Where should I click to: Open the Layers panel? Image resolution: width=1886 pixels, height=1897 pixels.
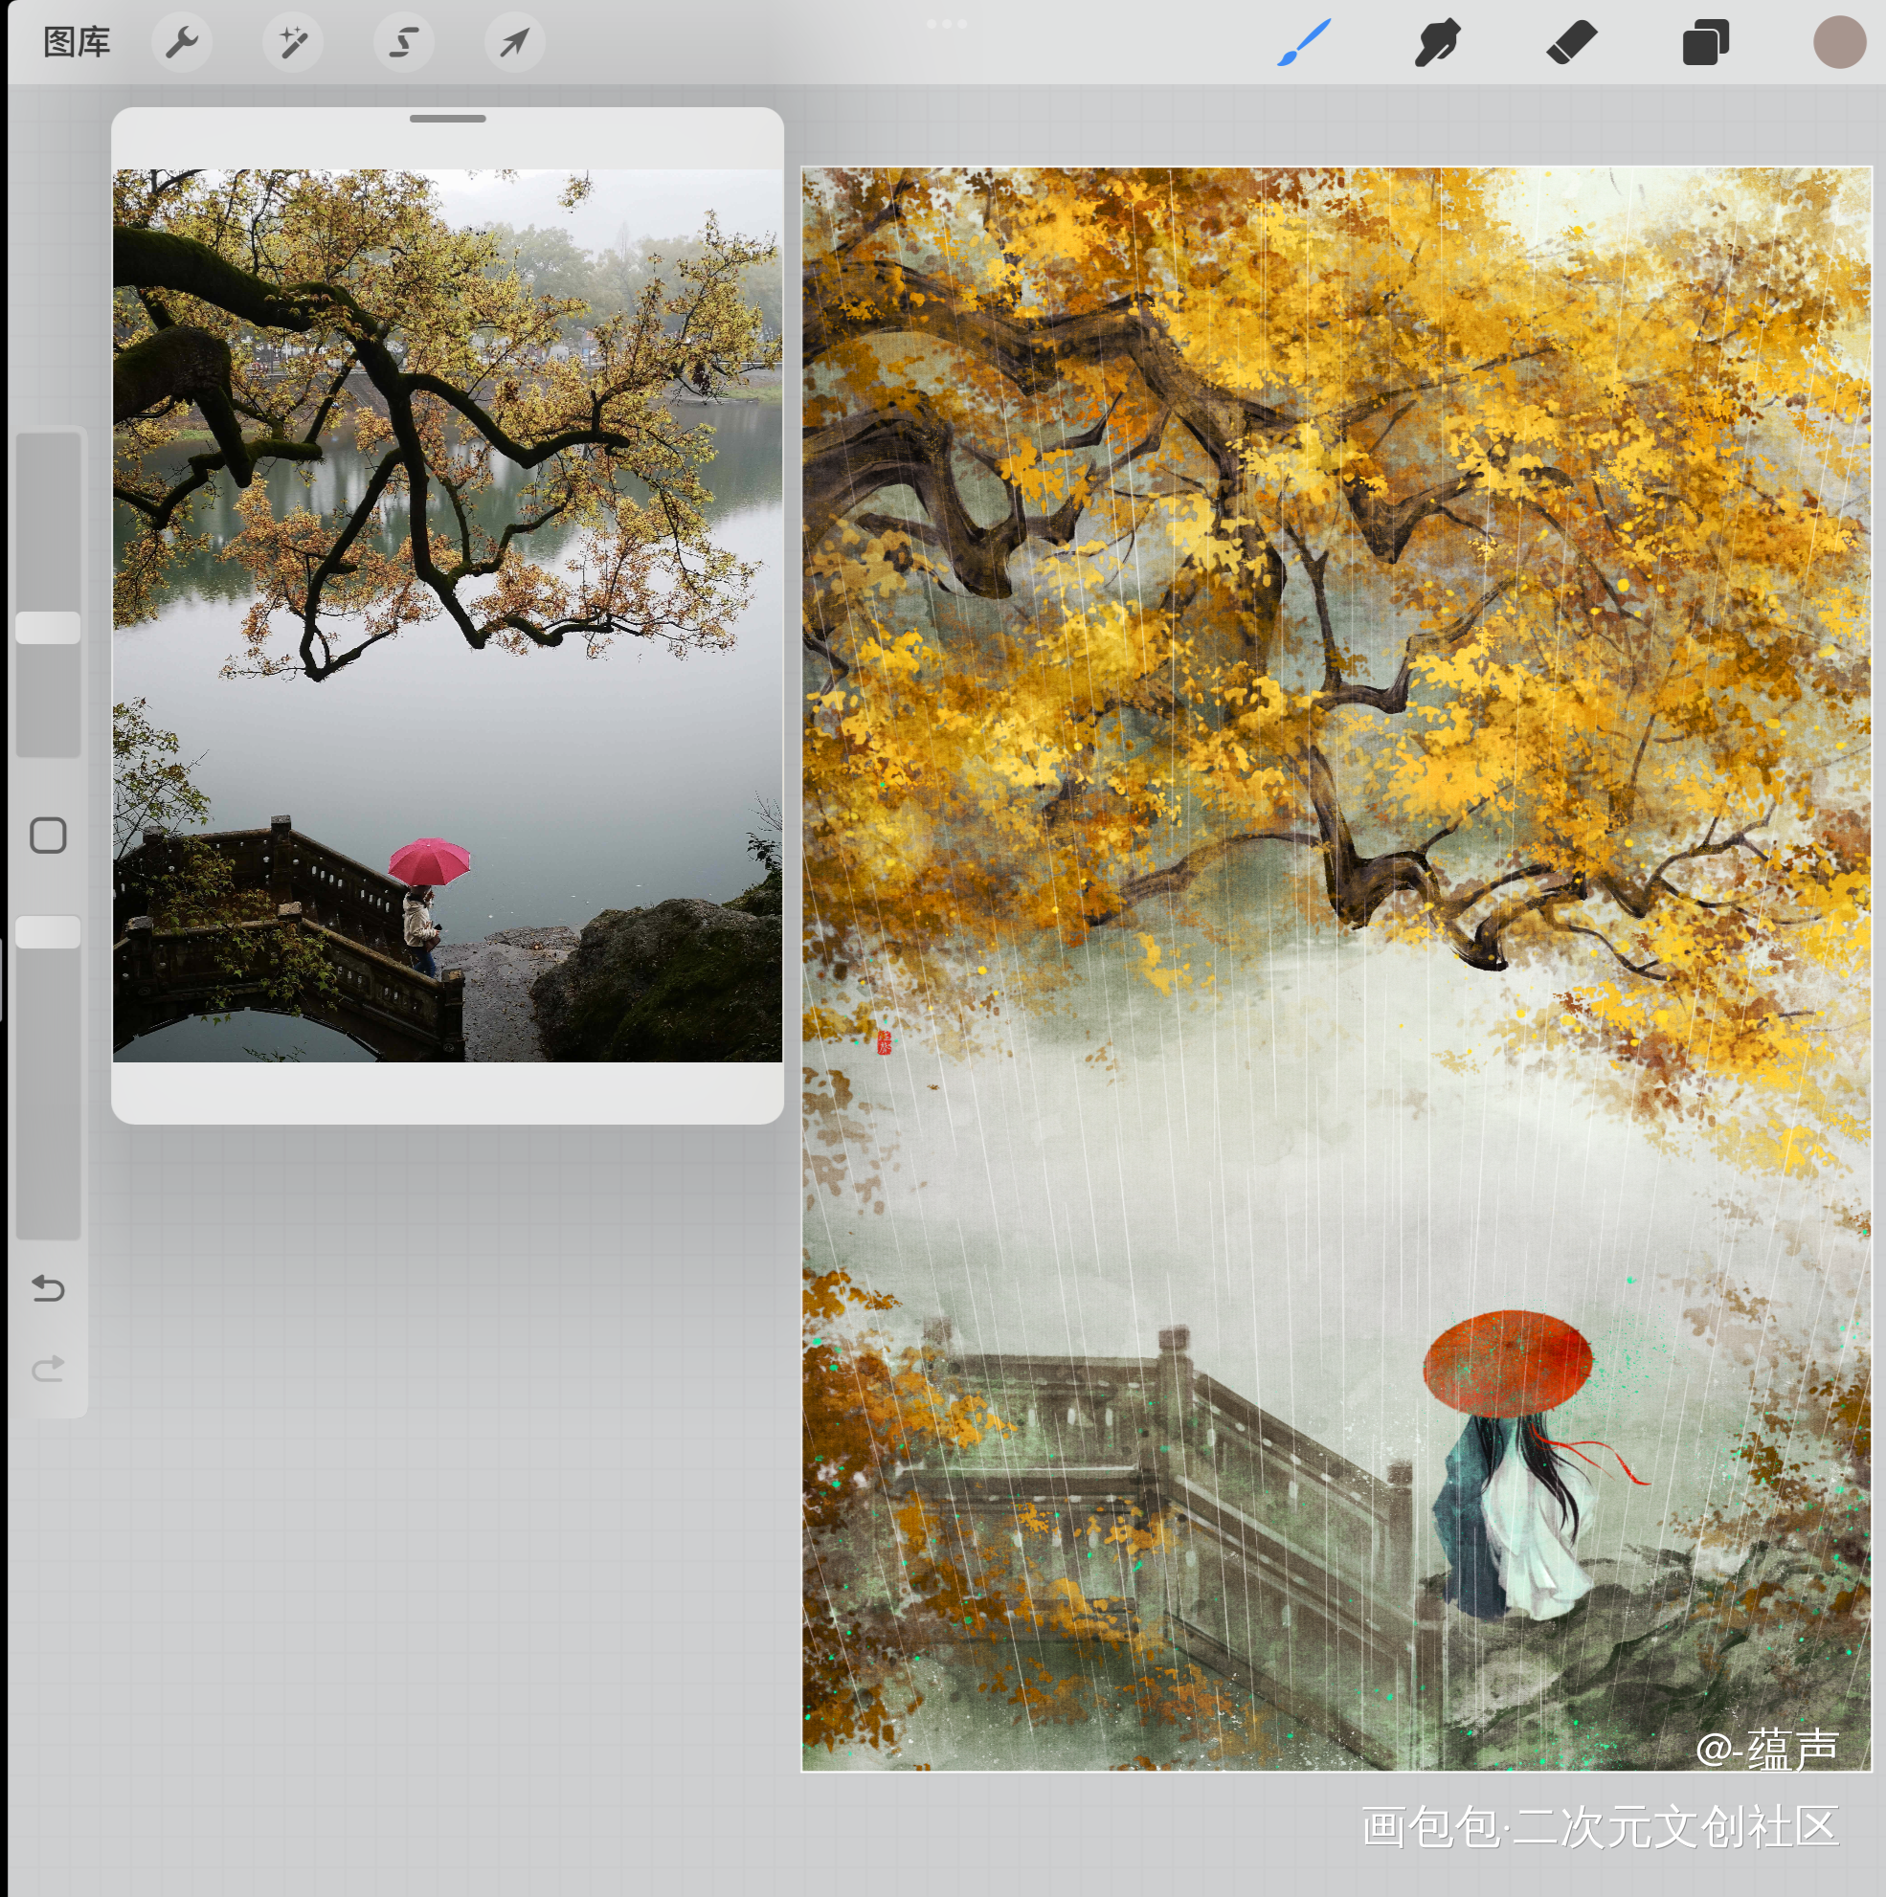1705,43
